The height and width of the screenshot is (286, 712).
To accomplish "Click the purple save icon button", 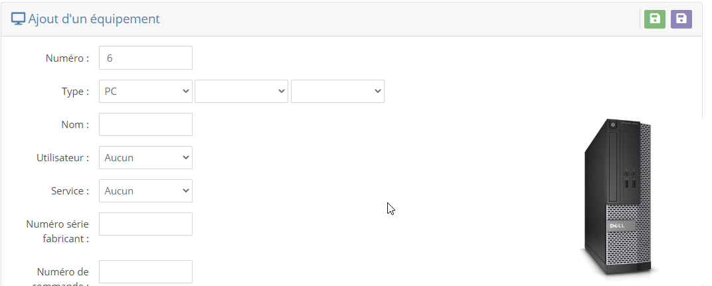I will [681, 19].
